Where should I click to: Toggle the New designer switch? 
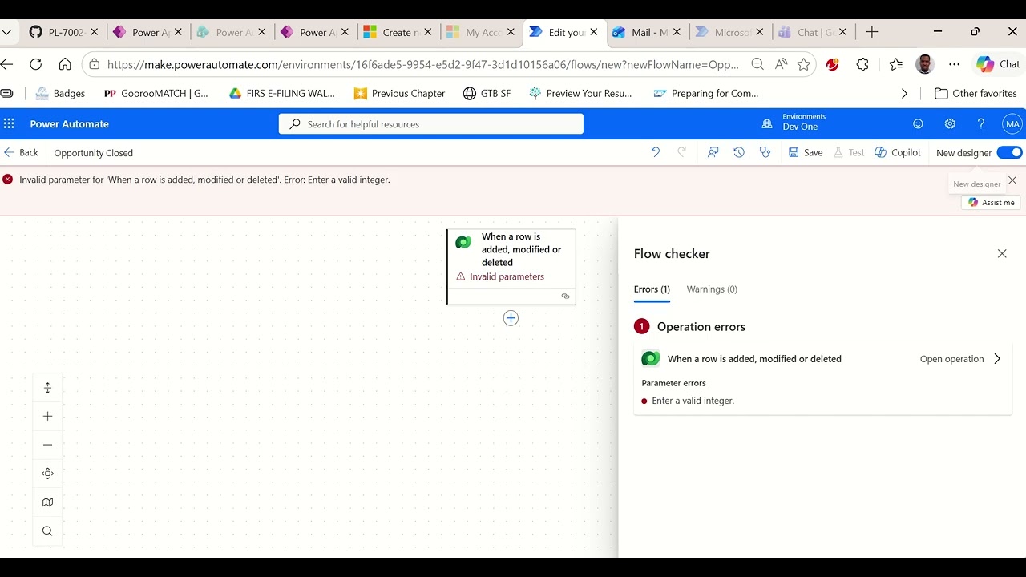pyautogui.click(x=1009, y=152)
